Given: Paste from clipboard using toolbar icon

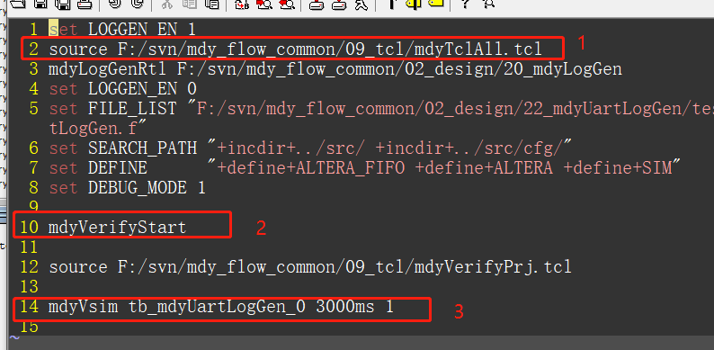Looking at the screenshot, I should tap(211, 4).
